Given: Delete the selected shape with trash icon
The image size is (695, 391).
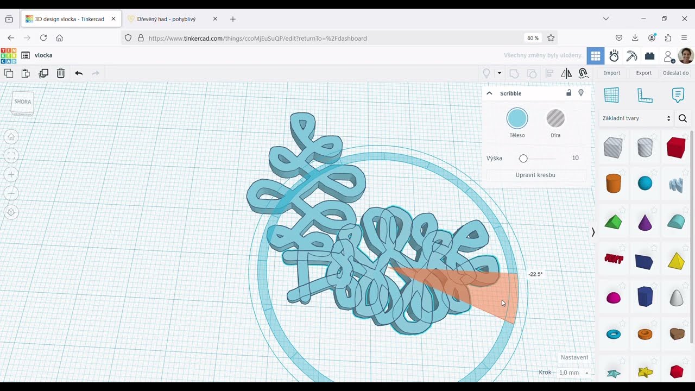Looking at the screenshot, I should (x=61, y=73).
